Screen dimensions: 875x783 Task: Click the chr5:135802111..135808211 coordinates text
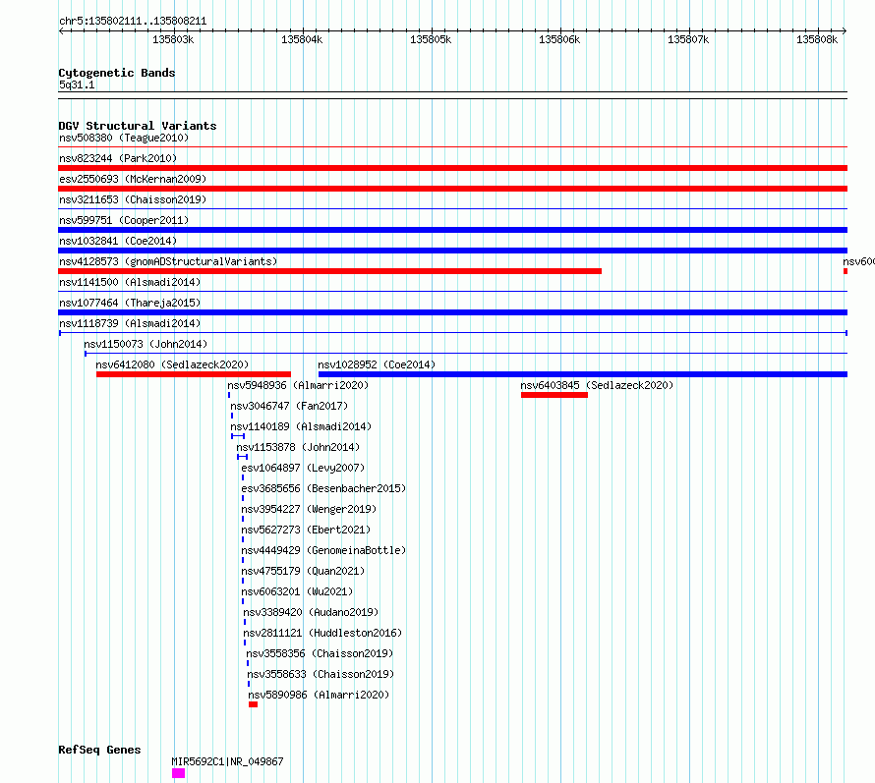point(133,22)
